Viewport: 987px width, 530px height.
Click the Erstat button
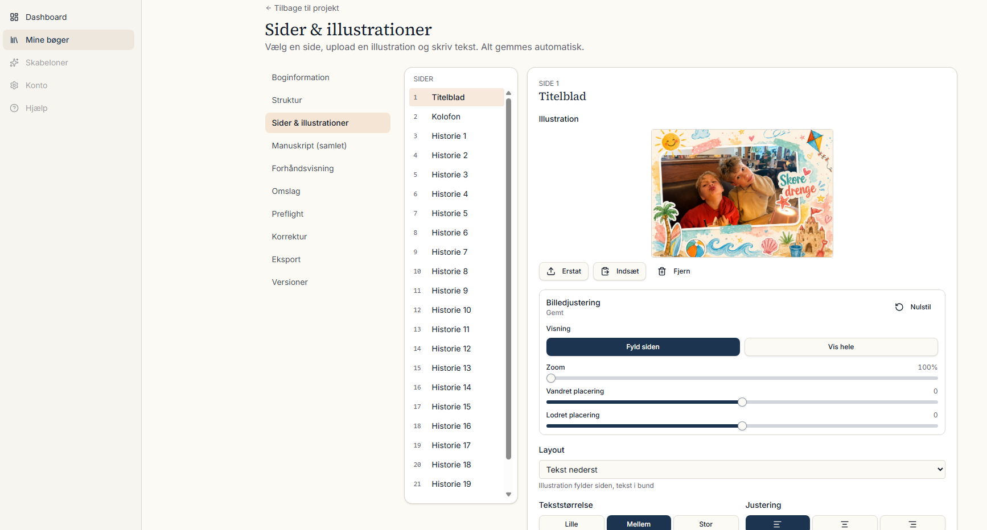point(564,271)
